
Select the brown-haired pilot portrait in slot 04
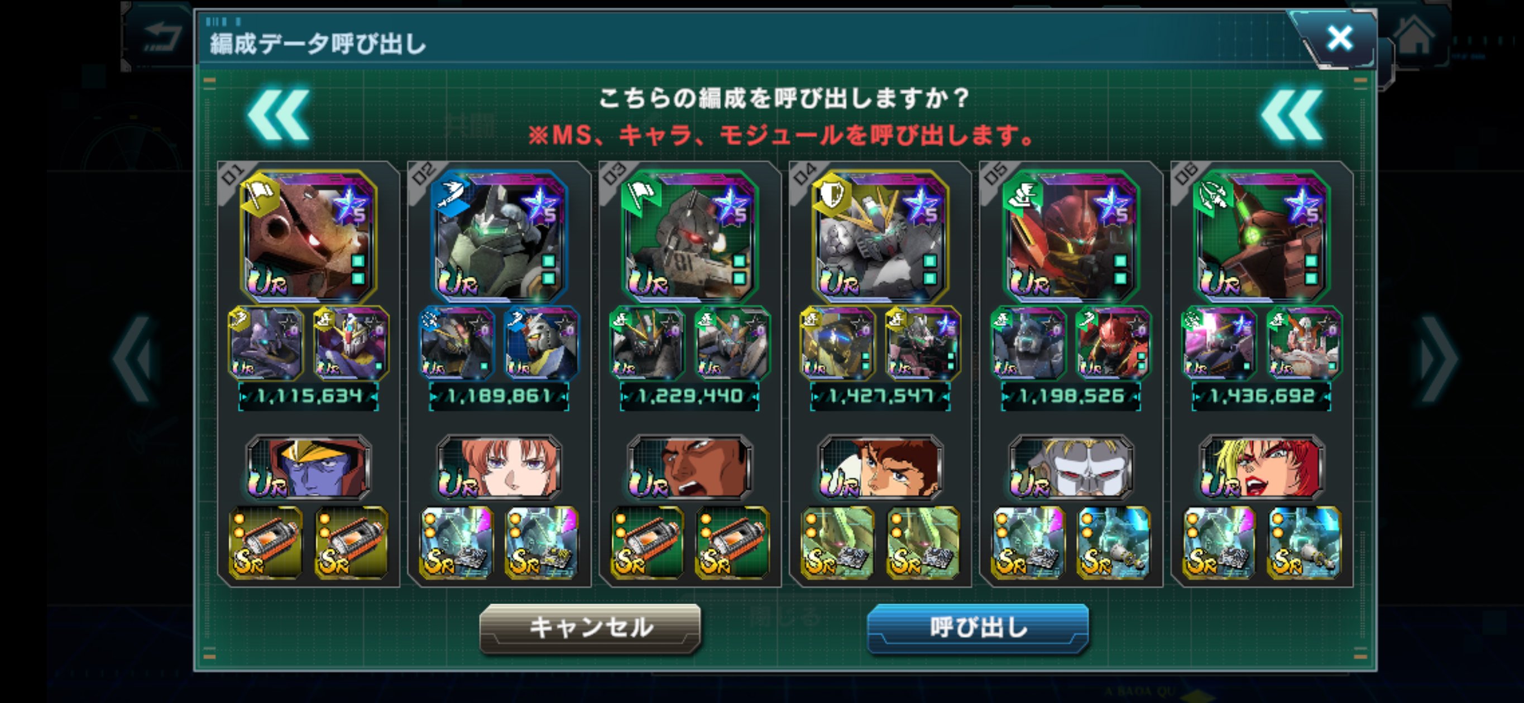click(x=880, y=468)
